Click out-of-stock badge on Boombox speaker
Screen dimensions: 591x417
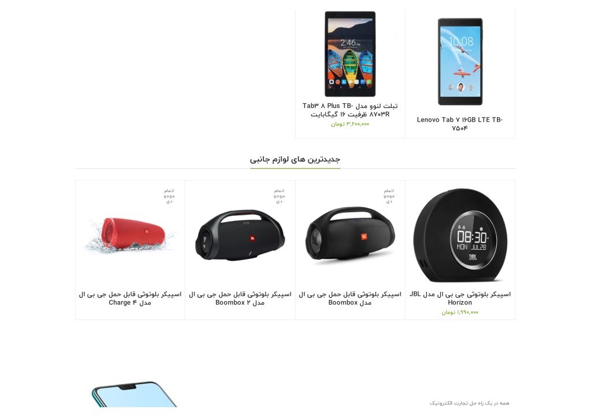(x=390, y=196)
